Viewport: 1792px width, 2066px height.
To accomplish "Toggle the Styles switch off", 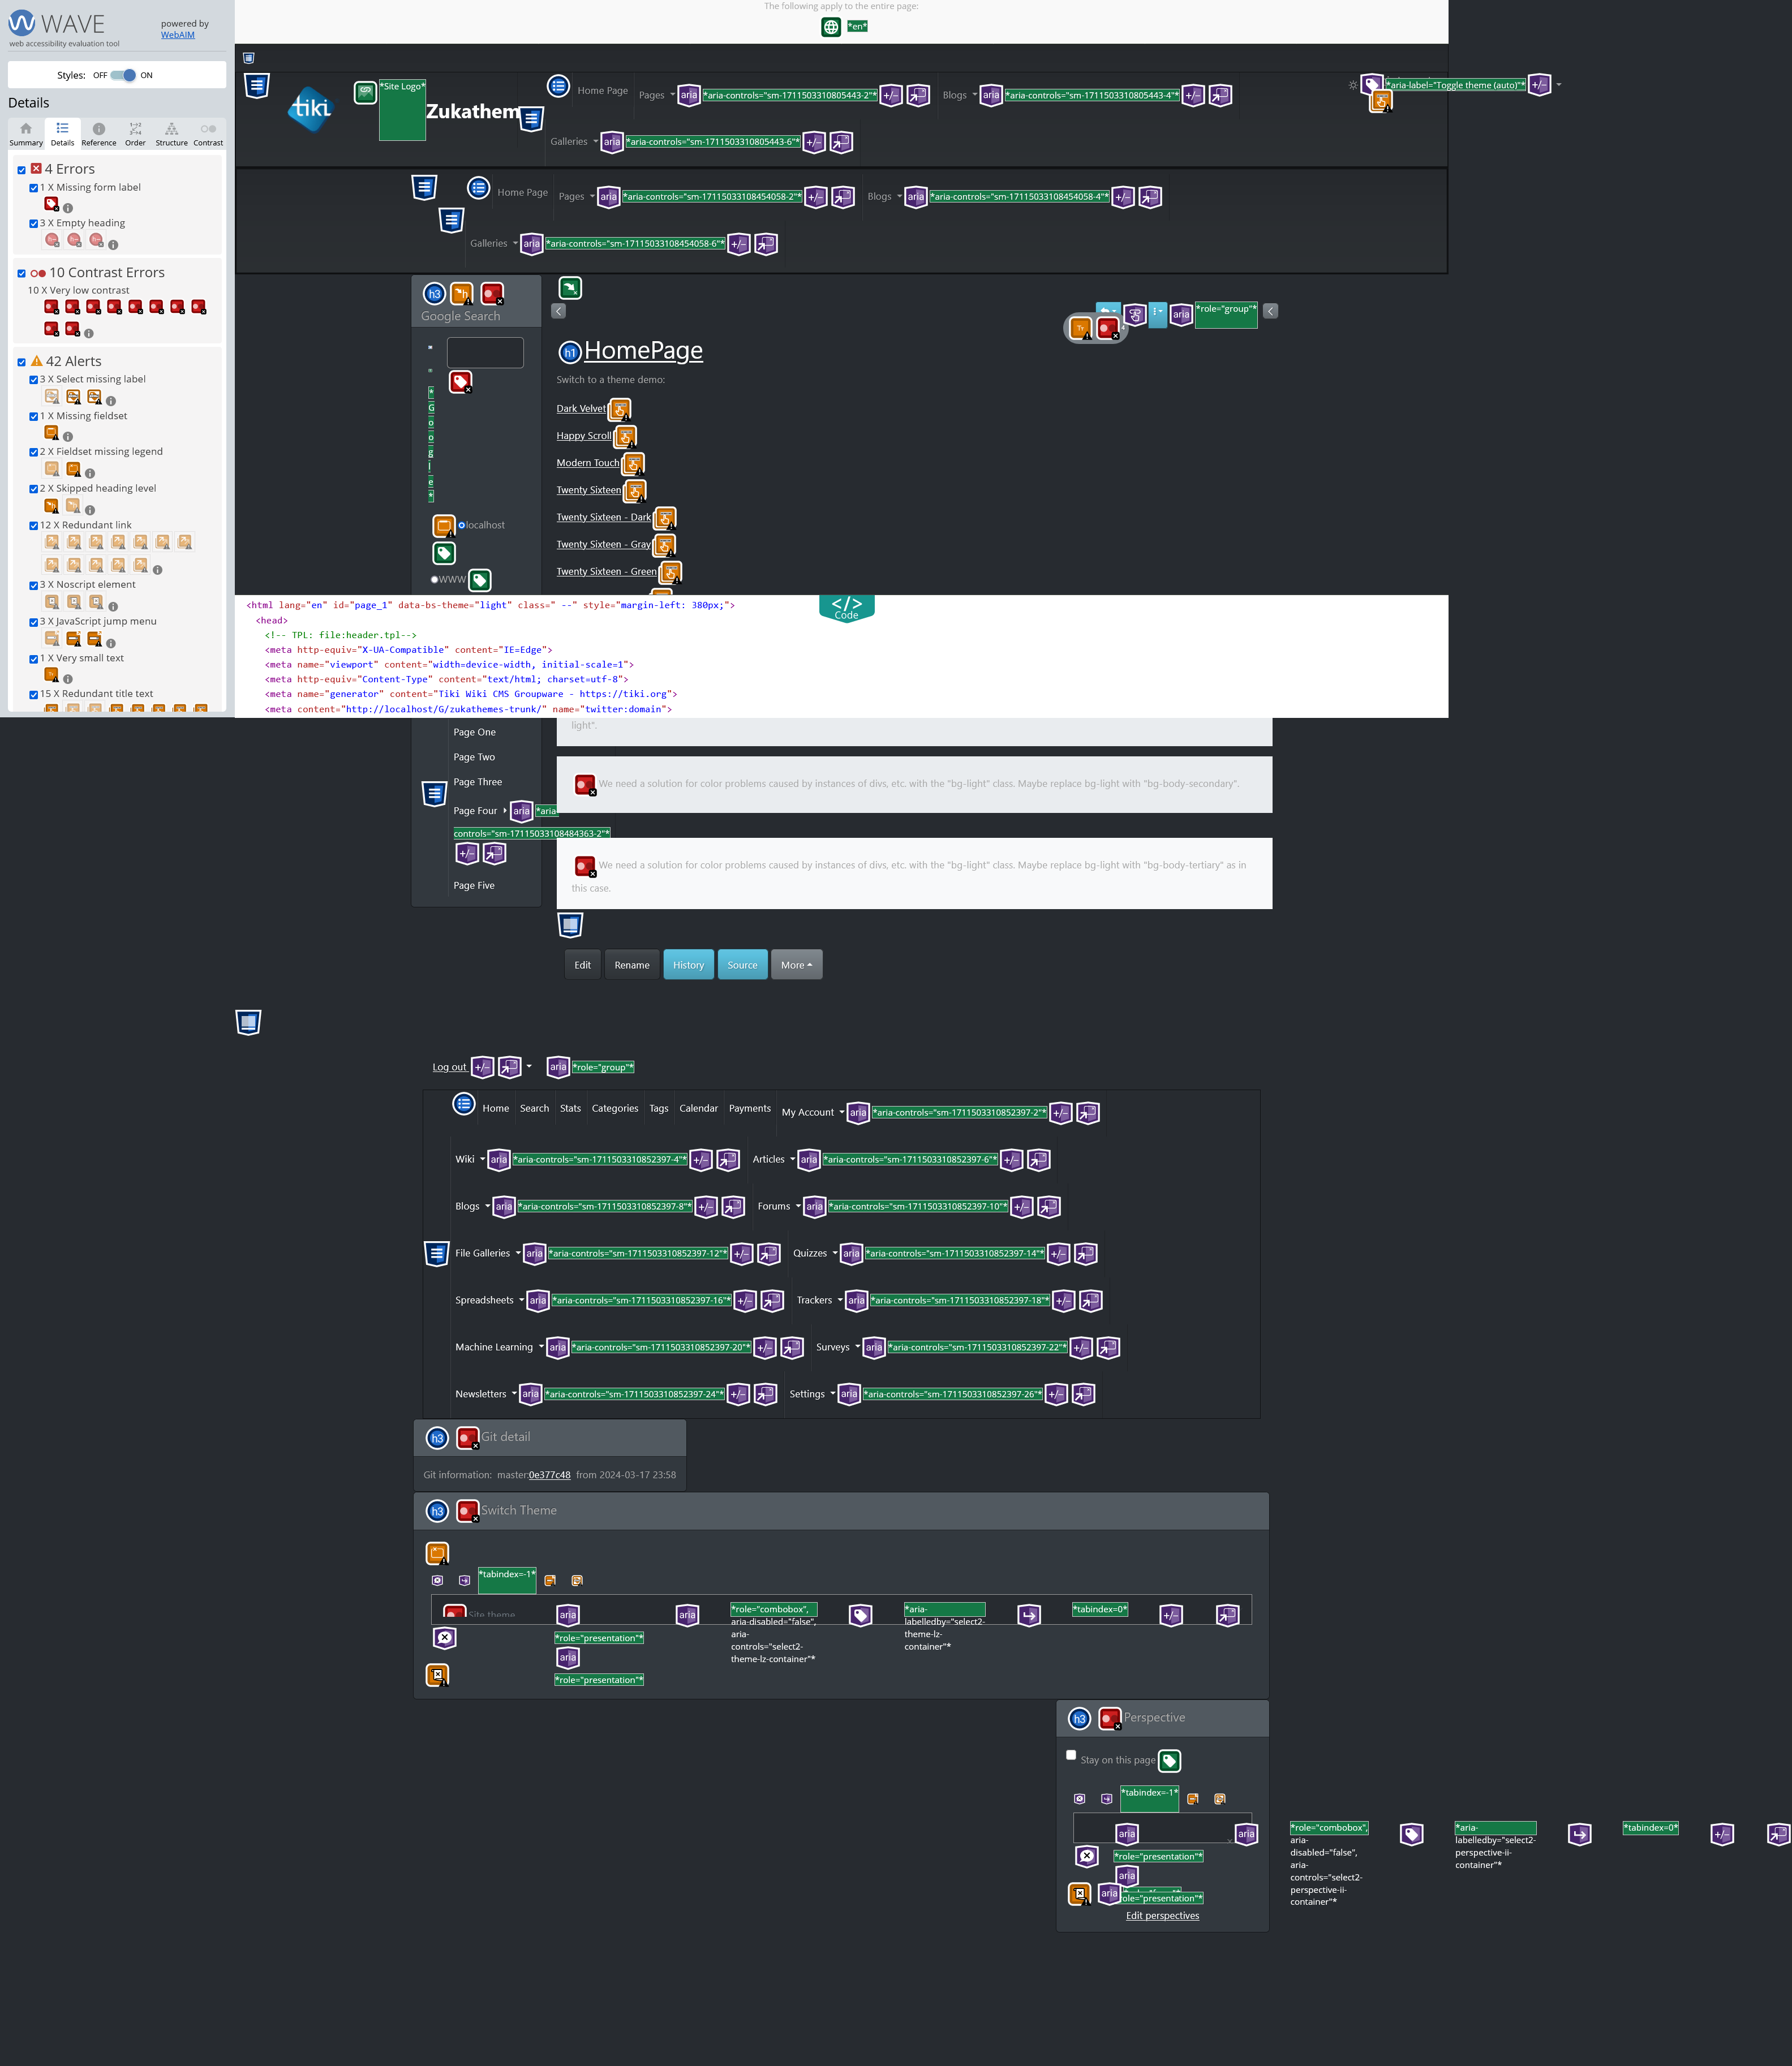I will point(123,75).
